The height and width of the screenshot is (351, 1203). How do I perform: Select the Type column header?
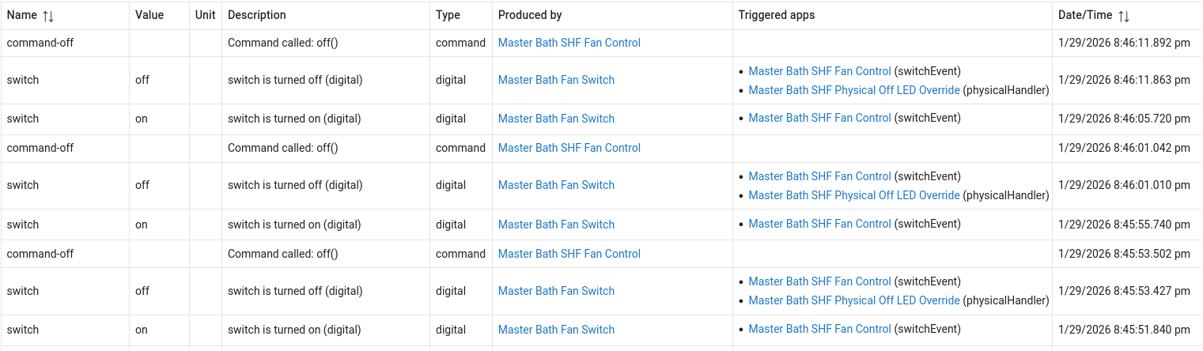coord(448,15)
